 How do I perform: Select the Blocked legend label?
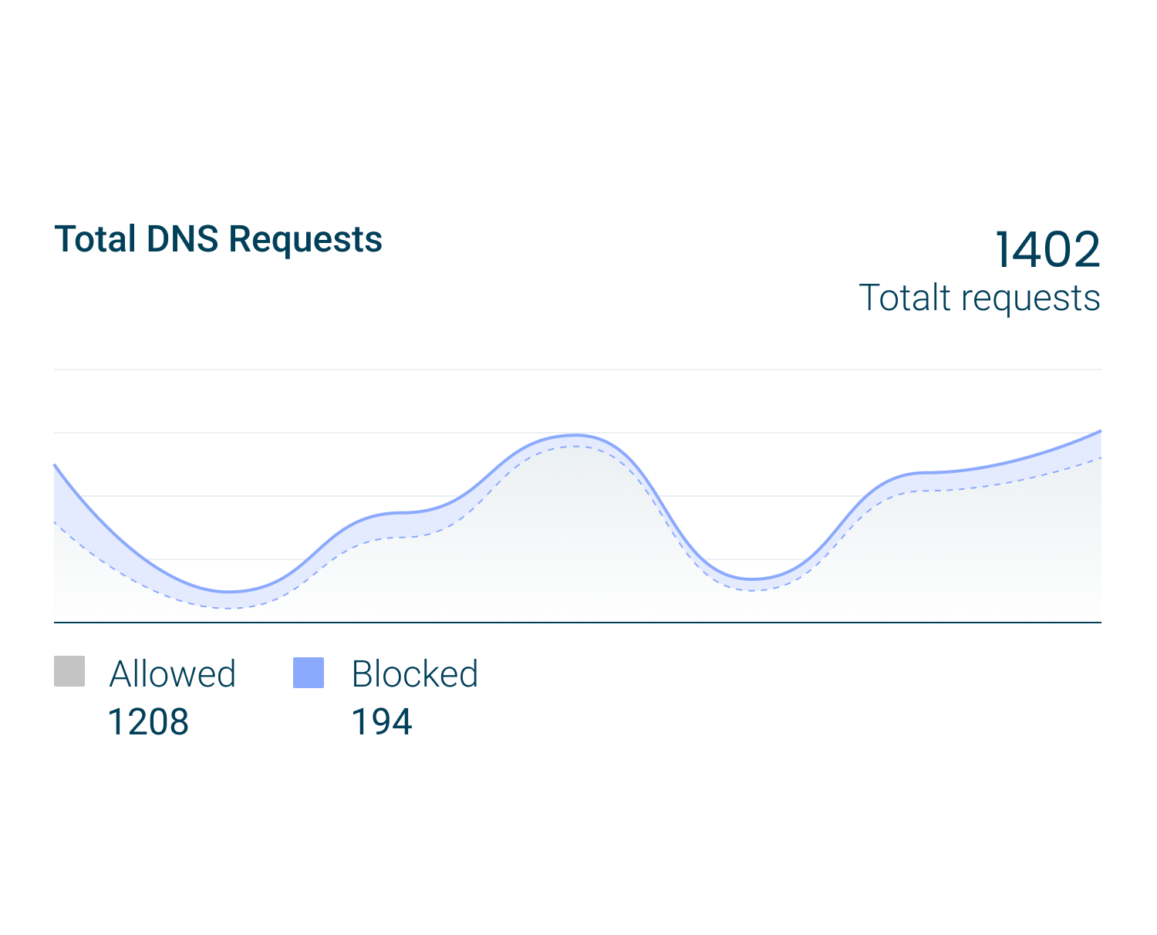coord(414,673)
